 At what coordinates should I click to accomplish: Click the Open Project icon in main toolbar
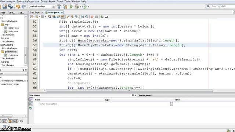click(x=5, y=7)
